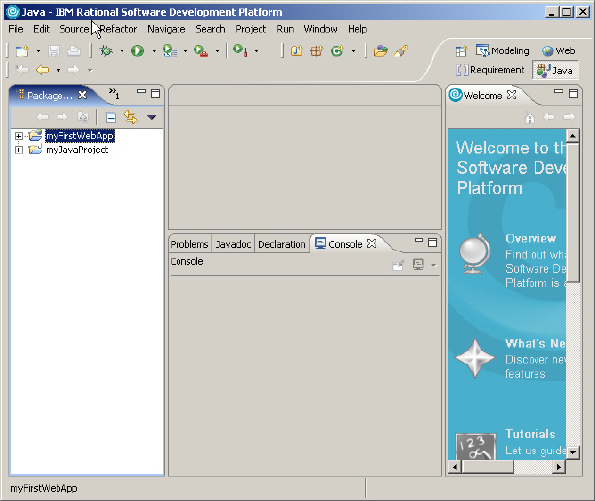The width and height of the screenshot is (595, 501).
Task: Open the New wizard dropdown arrow
Action: (x=38, y=50)
